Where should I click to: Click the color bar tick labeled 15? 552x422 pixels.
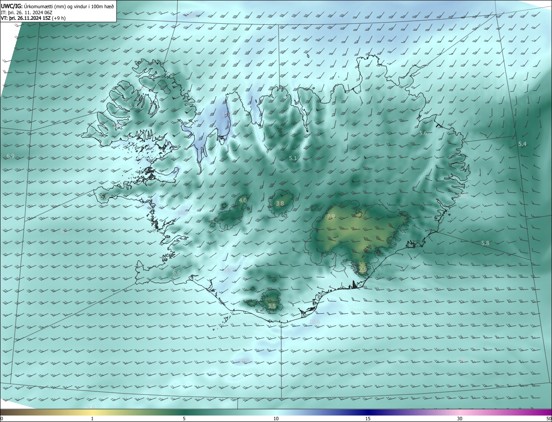(x=368, y=419)
